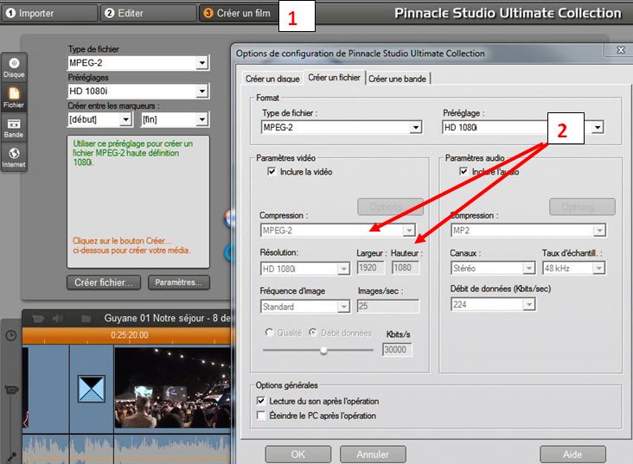Image resolution: width=633 pixels, height=464 pixels.
Task: Open dialog Type de fichier MPEG-2 dropdown
Action: (341, 128)
